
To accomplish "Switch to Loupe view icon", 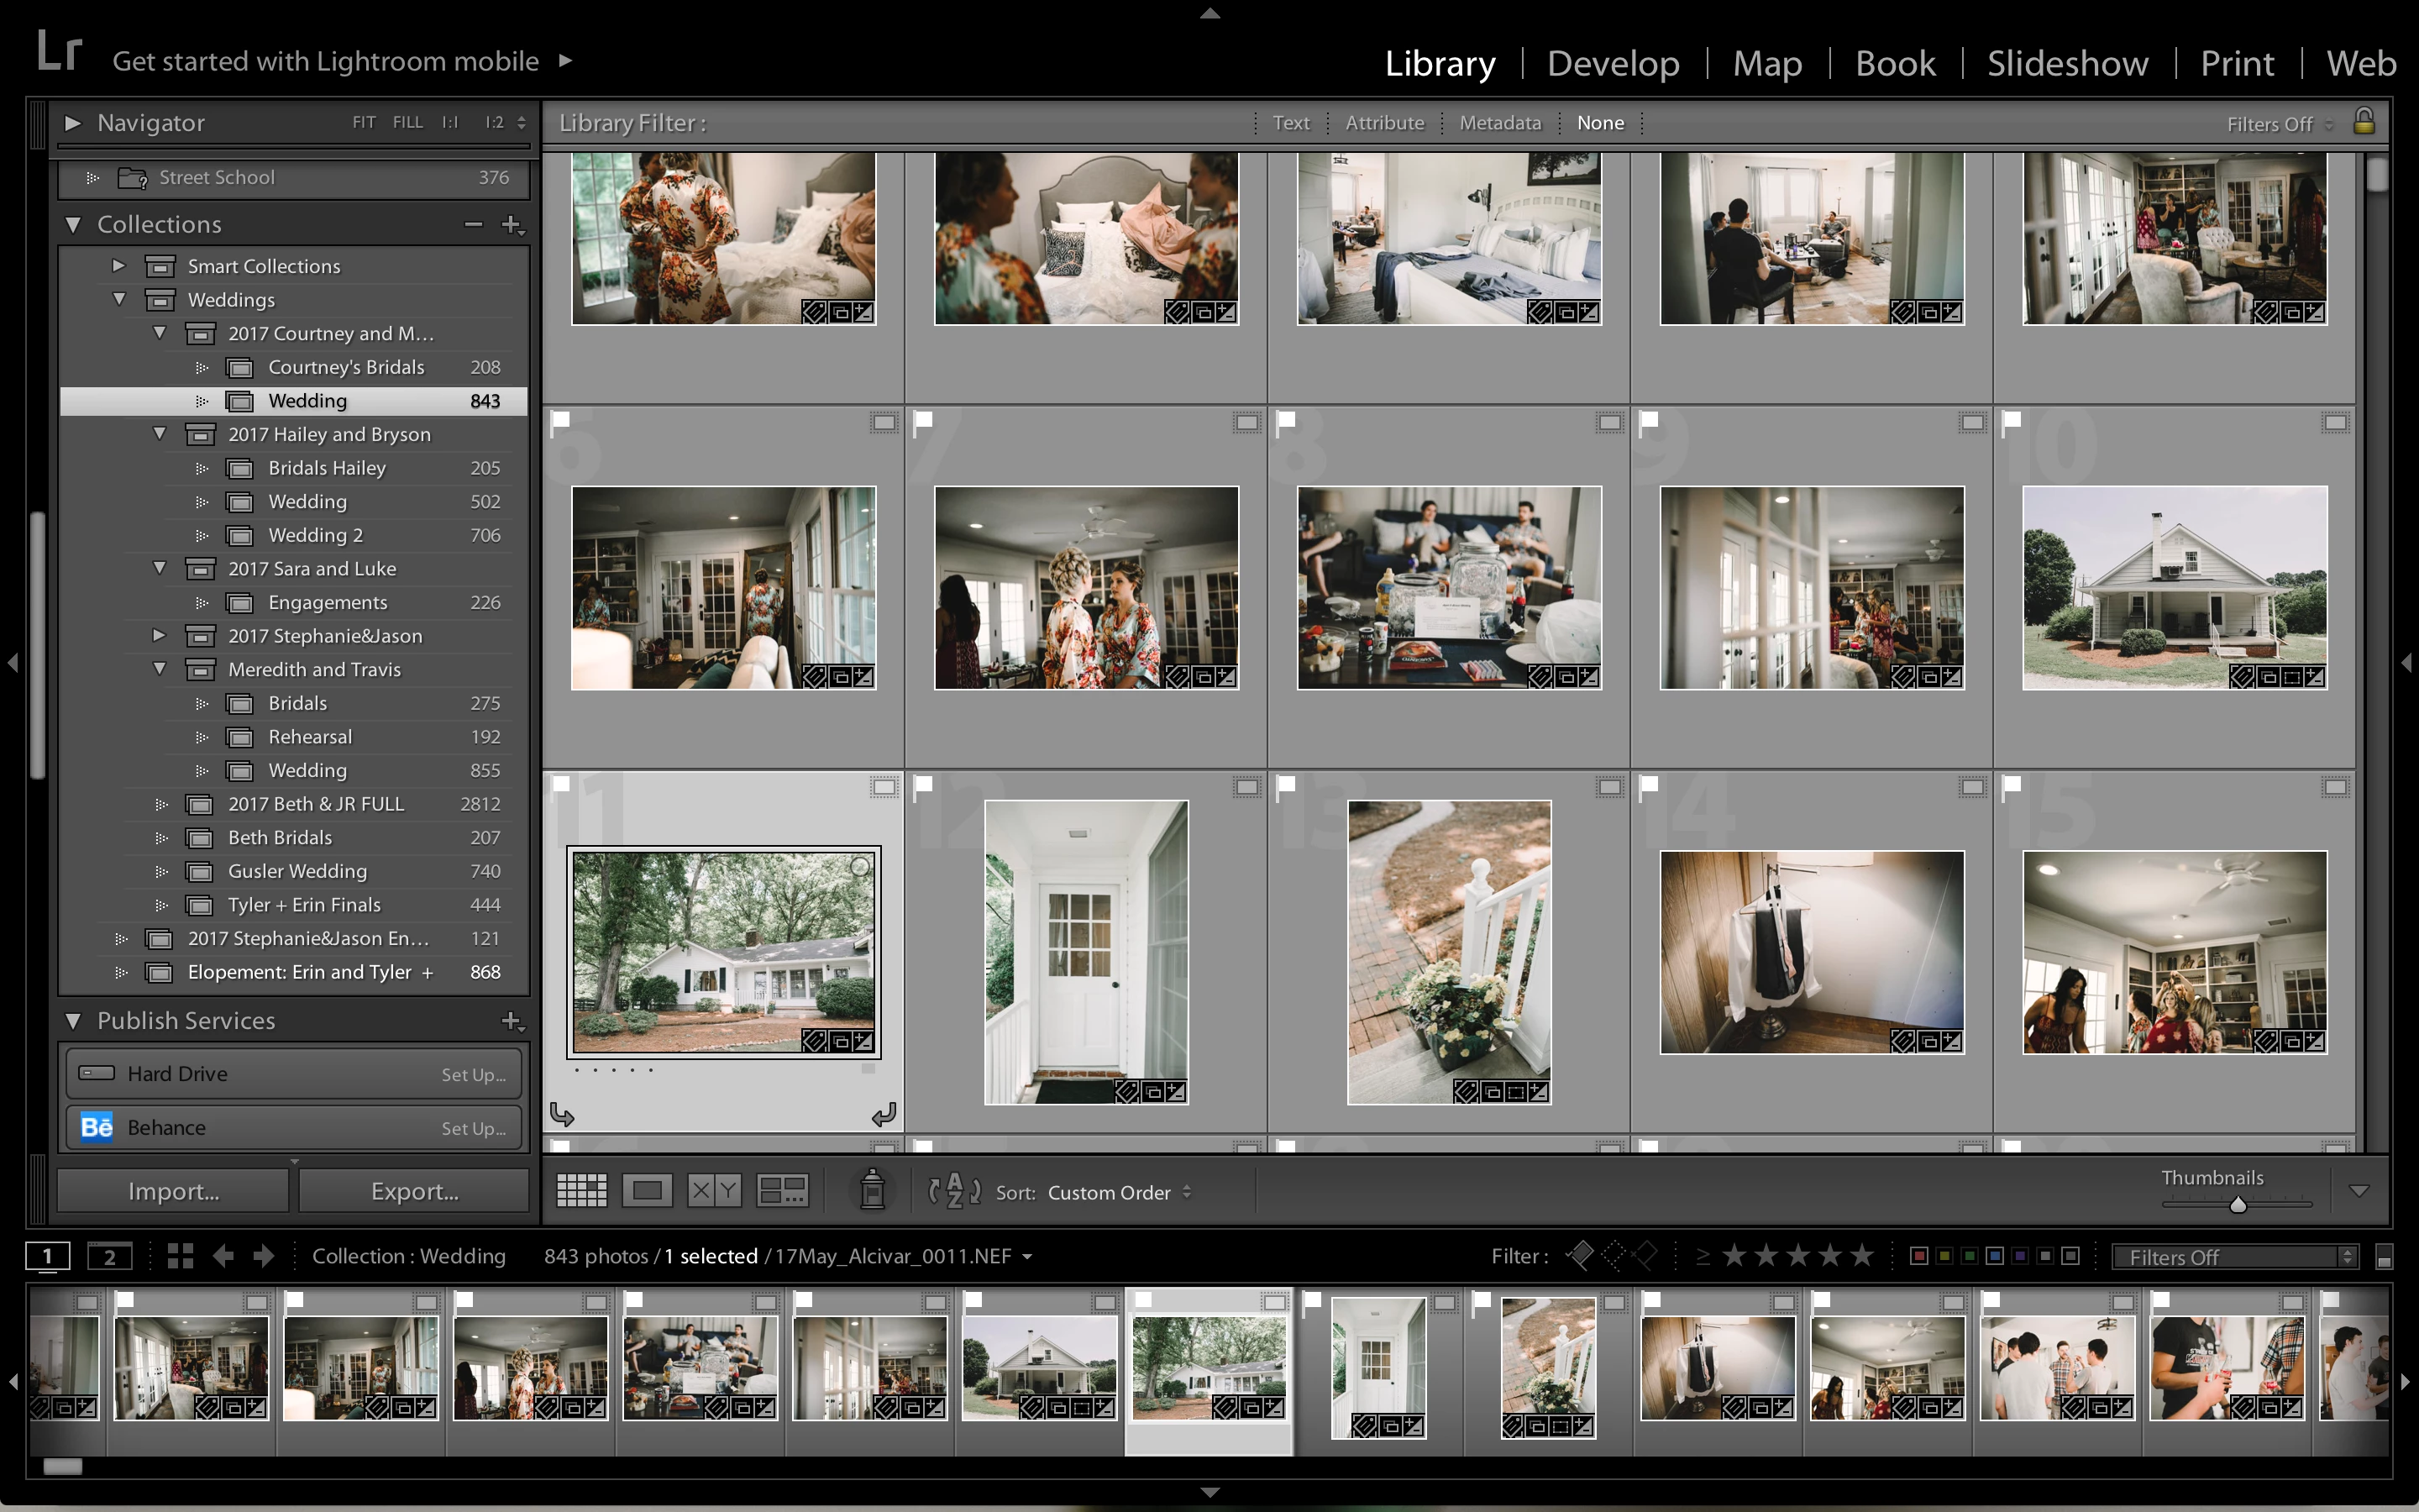I will click(x=647, y=1190).
